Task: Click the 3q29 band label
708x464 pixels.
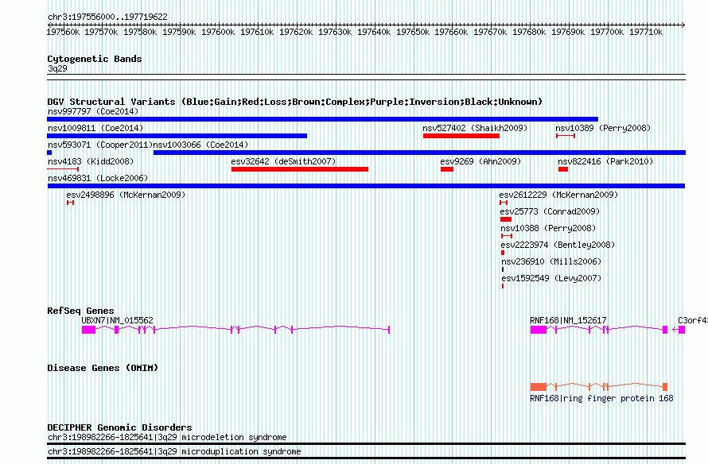Action: click(57, 68)
